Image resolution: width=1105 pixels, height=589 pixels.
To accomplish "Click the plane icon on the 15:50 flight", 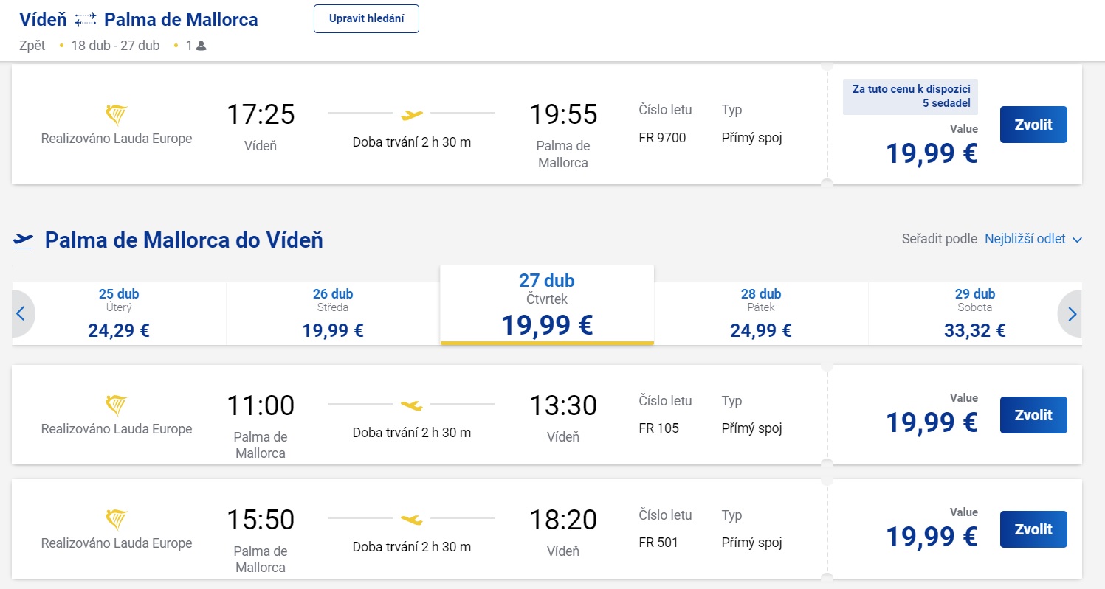I will (x=412, y=519).
